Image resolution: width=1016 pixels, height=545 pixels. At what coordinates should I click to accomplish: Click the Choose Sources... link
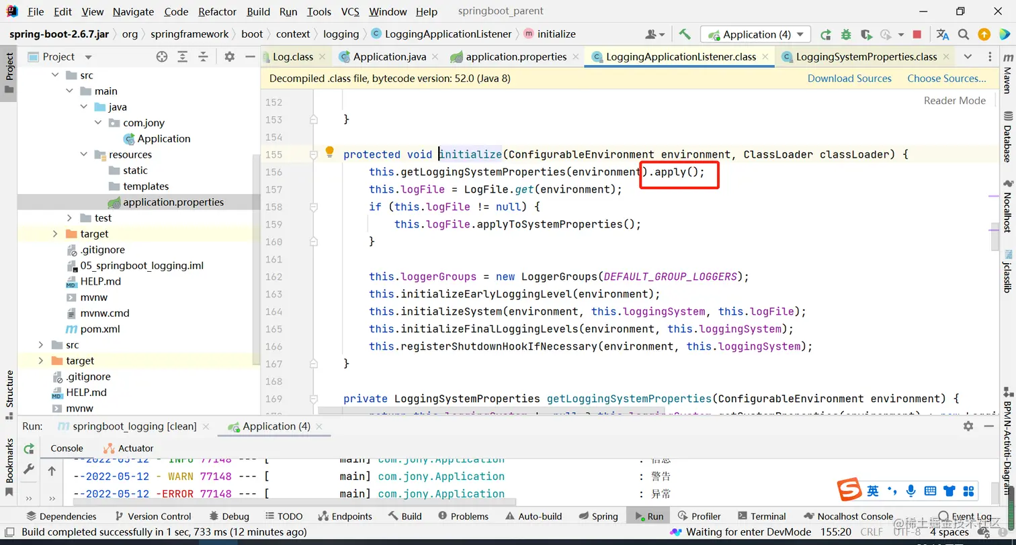click(x=947, y=79)
